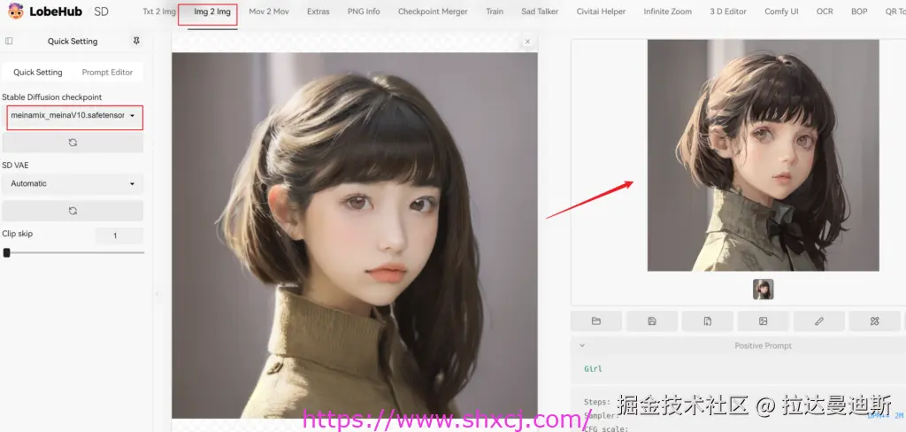Click the uploaded source image
This screenshot has width=906, height=432.
(354, 235)
